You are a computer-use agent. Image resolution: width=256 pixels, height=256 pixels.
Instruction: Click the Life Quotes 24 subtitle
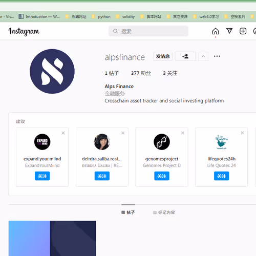[x=221, y=165]
